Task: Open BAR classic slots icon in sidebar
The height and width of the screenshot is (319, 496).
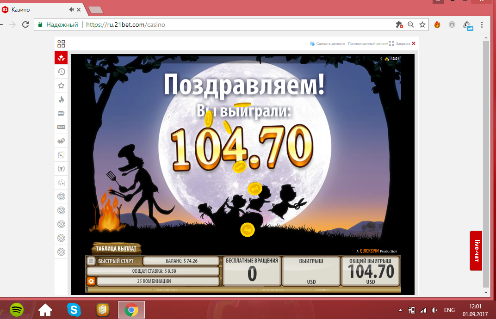Action: 61,127
